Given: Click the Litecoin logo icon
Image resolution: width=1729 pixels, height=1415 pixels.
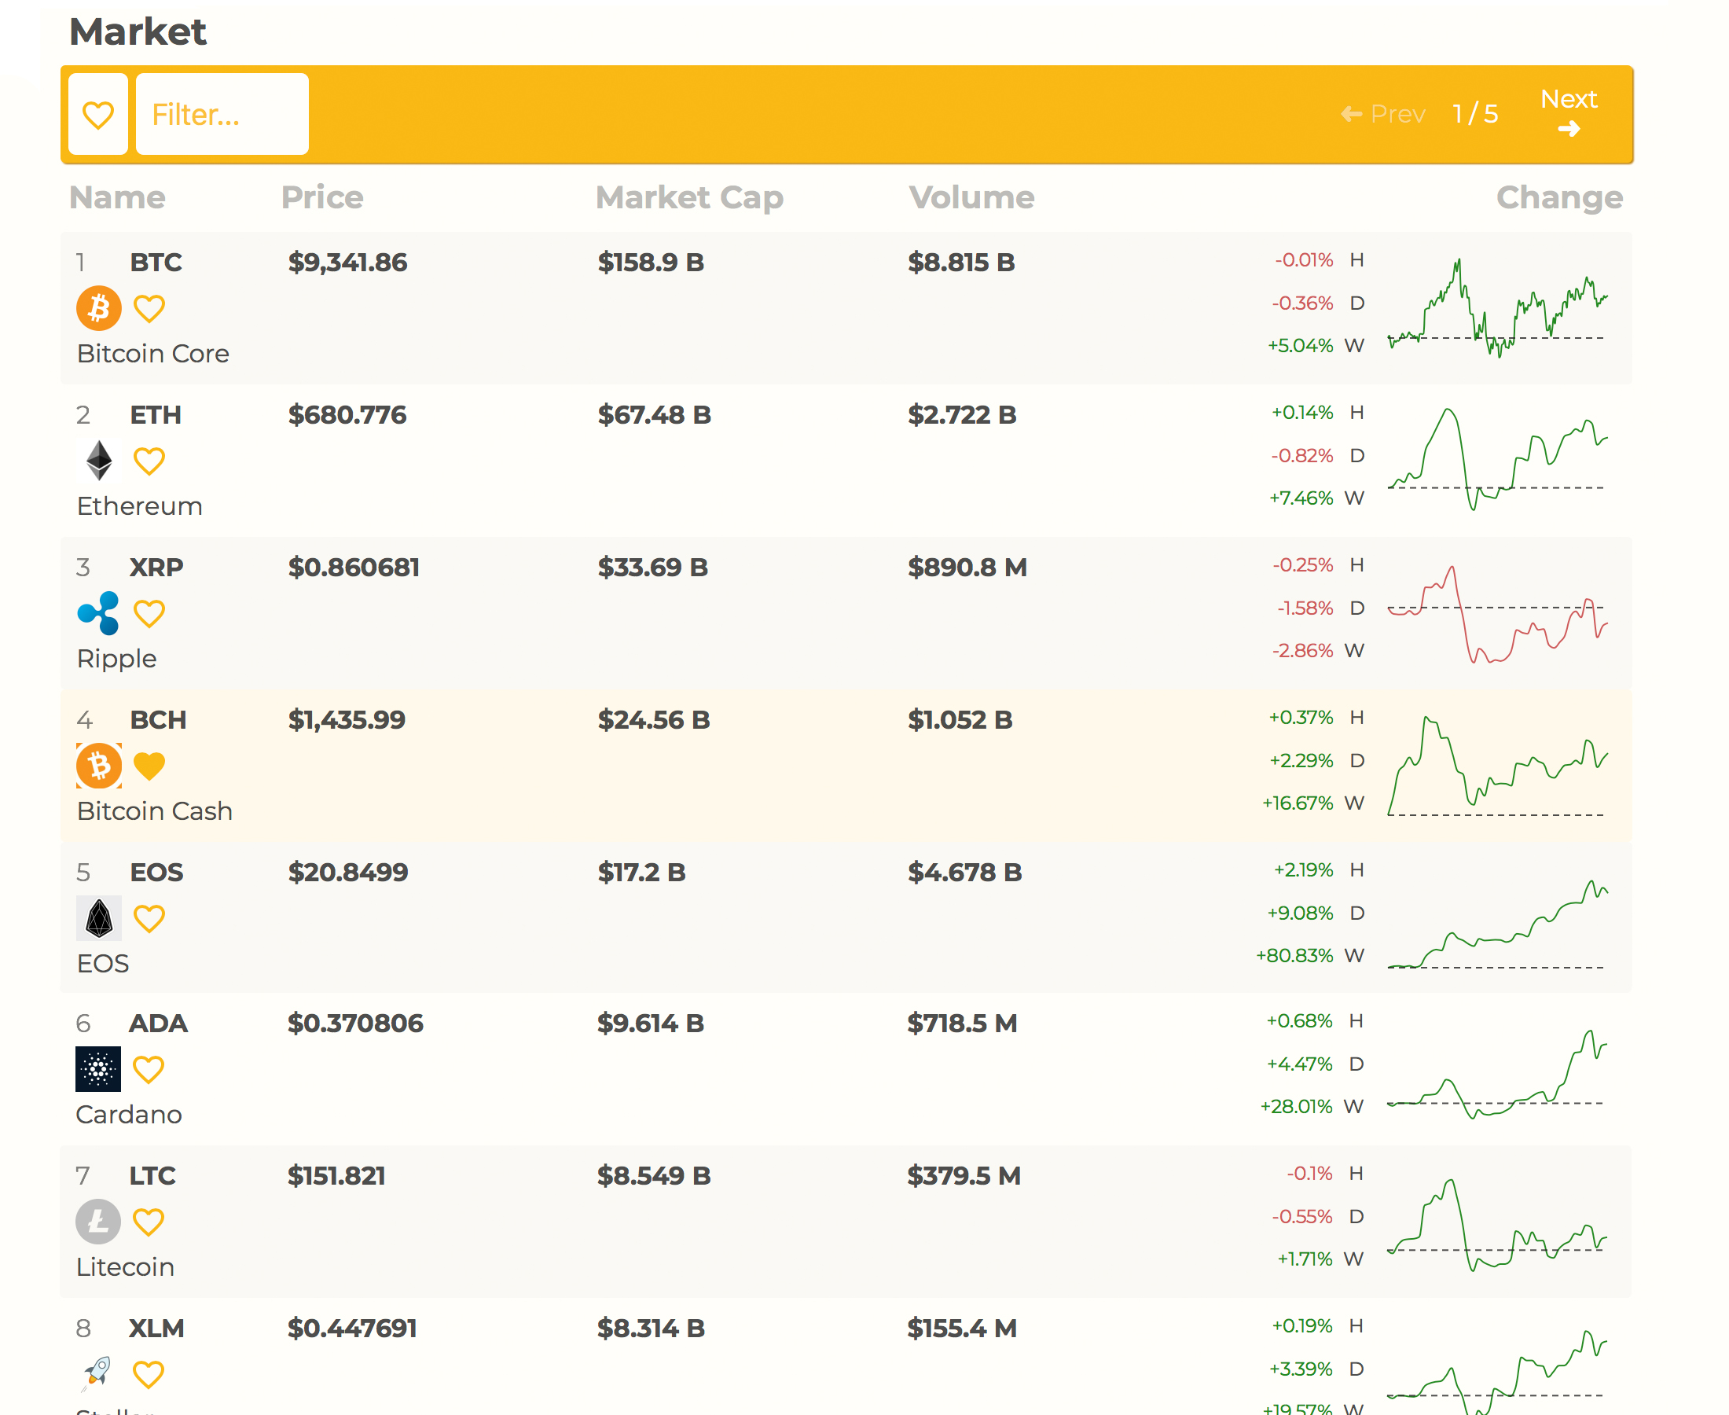Looking at the screenshot, I should point(97,1221).
